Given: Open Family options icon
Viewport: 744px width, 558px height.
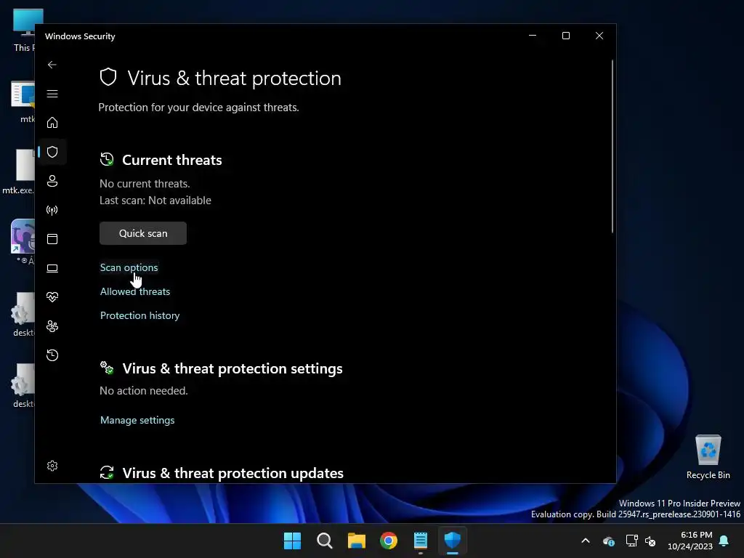Looking at the screenshot, I should [x=52, y=326].
